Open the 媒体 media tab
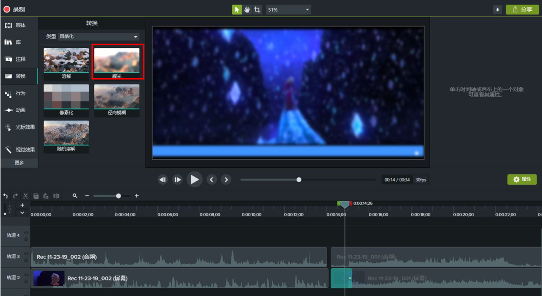This screenshot has height=296, width=542. click(x=19, y=25)
